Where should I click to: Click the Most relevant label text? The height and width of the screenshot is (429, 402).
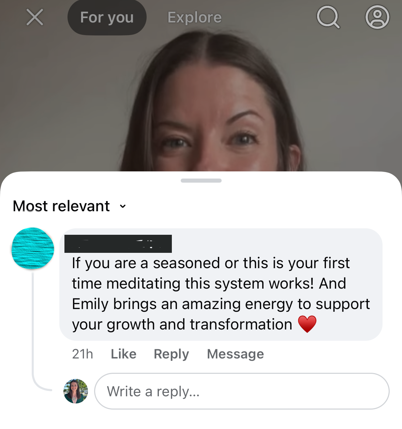tap(61, 206)
